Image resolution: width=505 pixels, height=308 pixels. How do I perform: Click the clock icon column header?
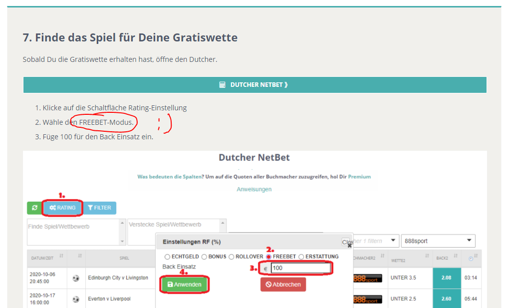click(471, 259)
